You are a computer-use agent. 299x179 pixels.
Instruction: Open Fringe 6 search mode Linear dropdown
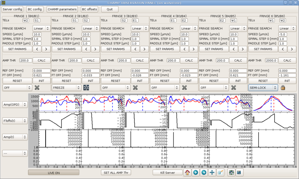click(x=287, y=28)
